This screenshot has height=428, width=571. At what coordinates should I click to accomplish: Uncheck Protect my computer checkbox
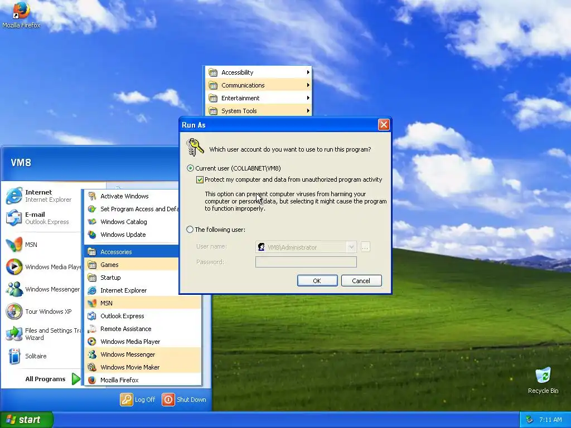[x=200, y=179]
